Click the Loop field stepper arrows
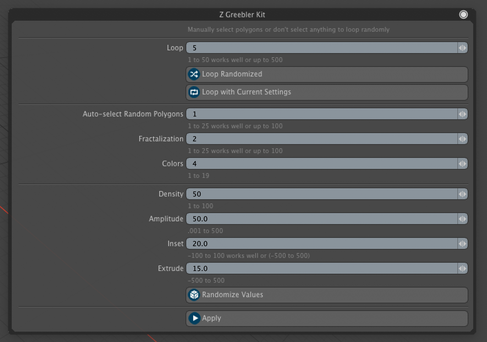The width and height of the screenshot is (487, 342). click(x=463, y=48)
